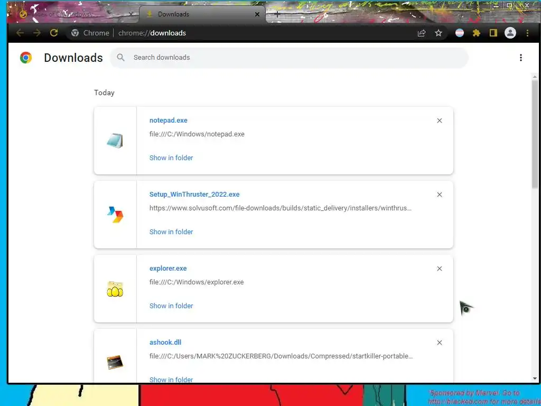Click the ashook.dll file icon

pos(115,363)
